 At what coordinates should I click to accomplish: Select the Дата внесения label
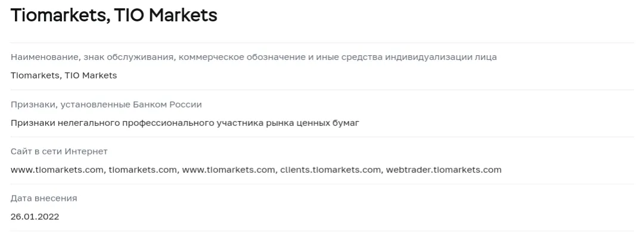coord(44,198)
